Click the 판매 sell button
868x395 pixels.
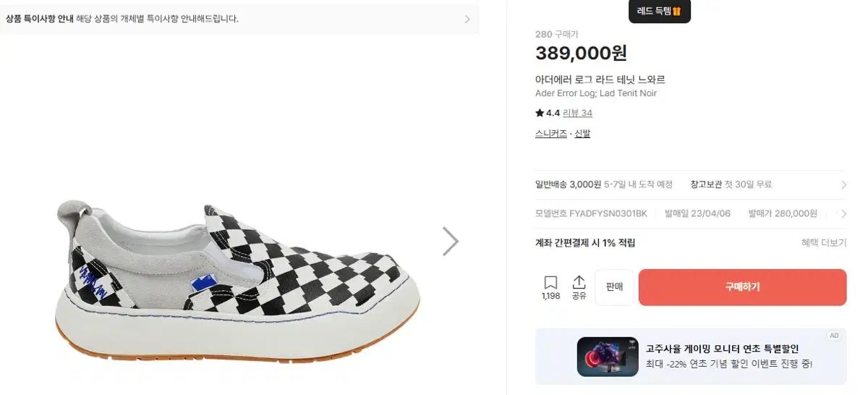point(614,287)
